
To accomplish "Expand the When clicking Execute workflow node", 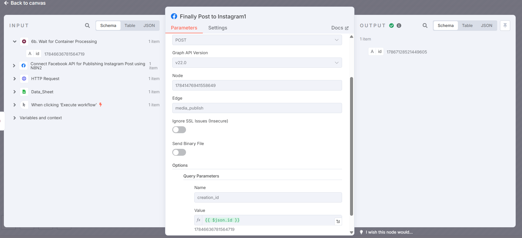I will pos(15,105).
